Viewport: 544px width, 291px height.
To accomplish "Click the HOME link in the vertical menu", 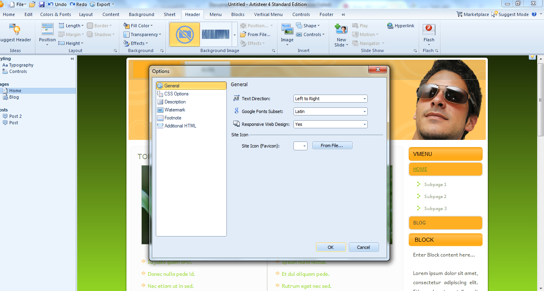I will [420, 169].
